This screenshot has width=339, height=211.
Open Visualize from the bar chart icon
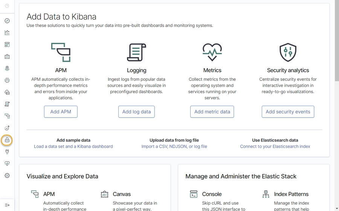(x=7, y=33)
